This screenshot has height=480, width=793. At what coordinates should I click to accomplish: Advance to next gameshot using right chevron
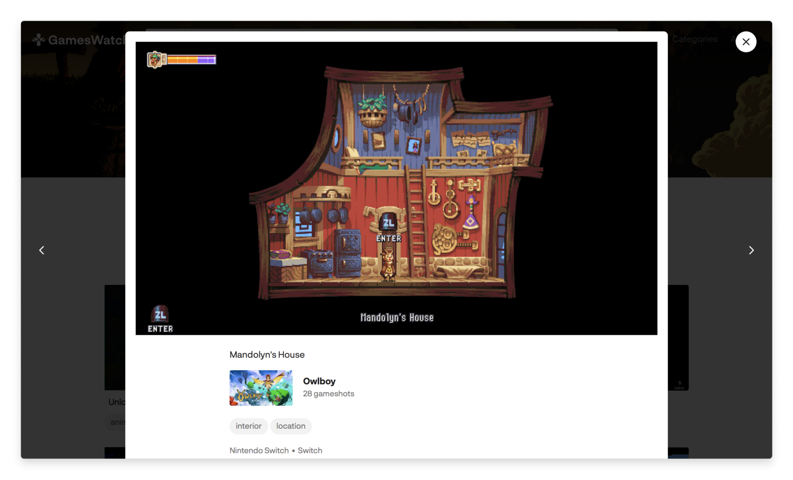(751, 250)
